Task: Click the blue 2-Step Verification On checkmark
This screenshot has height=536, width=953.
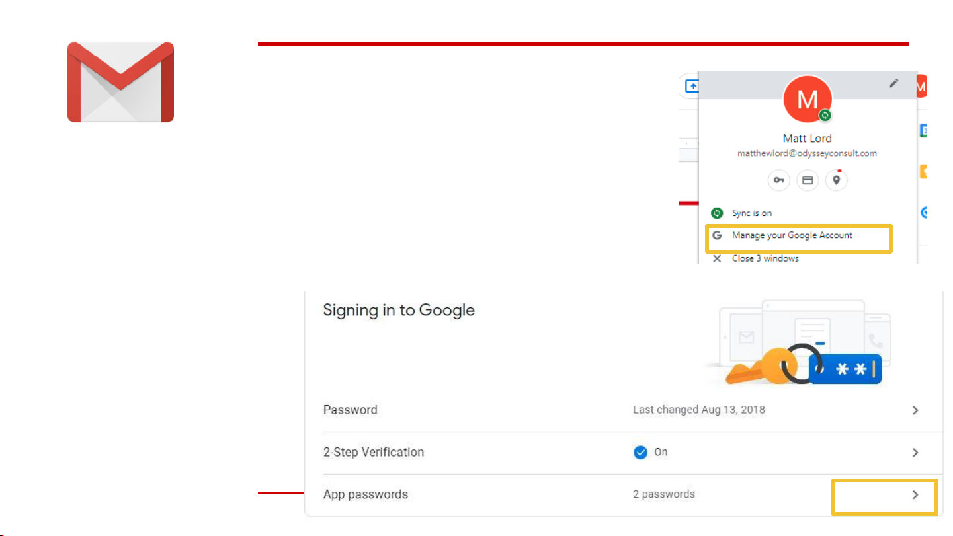Action: coord(640,453)
